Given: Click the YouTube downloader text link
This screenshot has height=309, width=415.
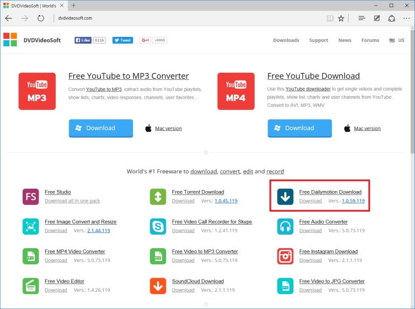Looking at the screenshot, I should coord(308,89).
